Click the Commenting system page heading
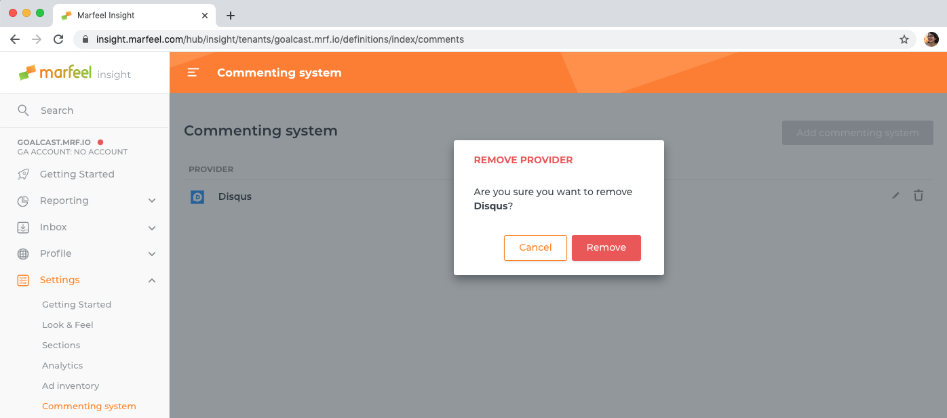Viewport: 947px width, 418px height. click(260, 131)
